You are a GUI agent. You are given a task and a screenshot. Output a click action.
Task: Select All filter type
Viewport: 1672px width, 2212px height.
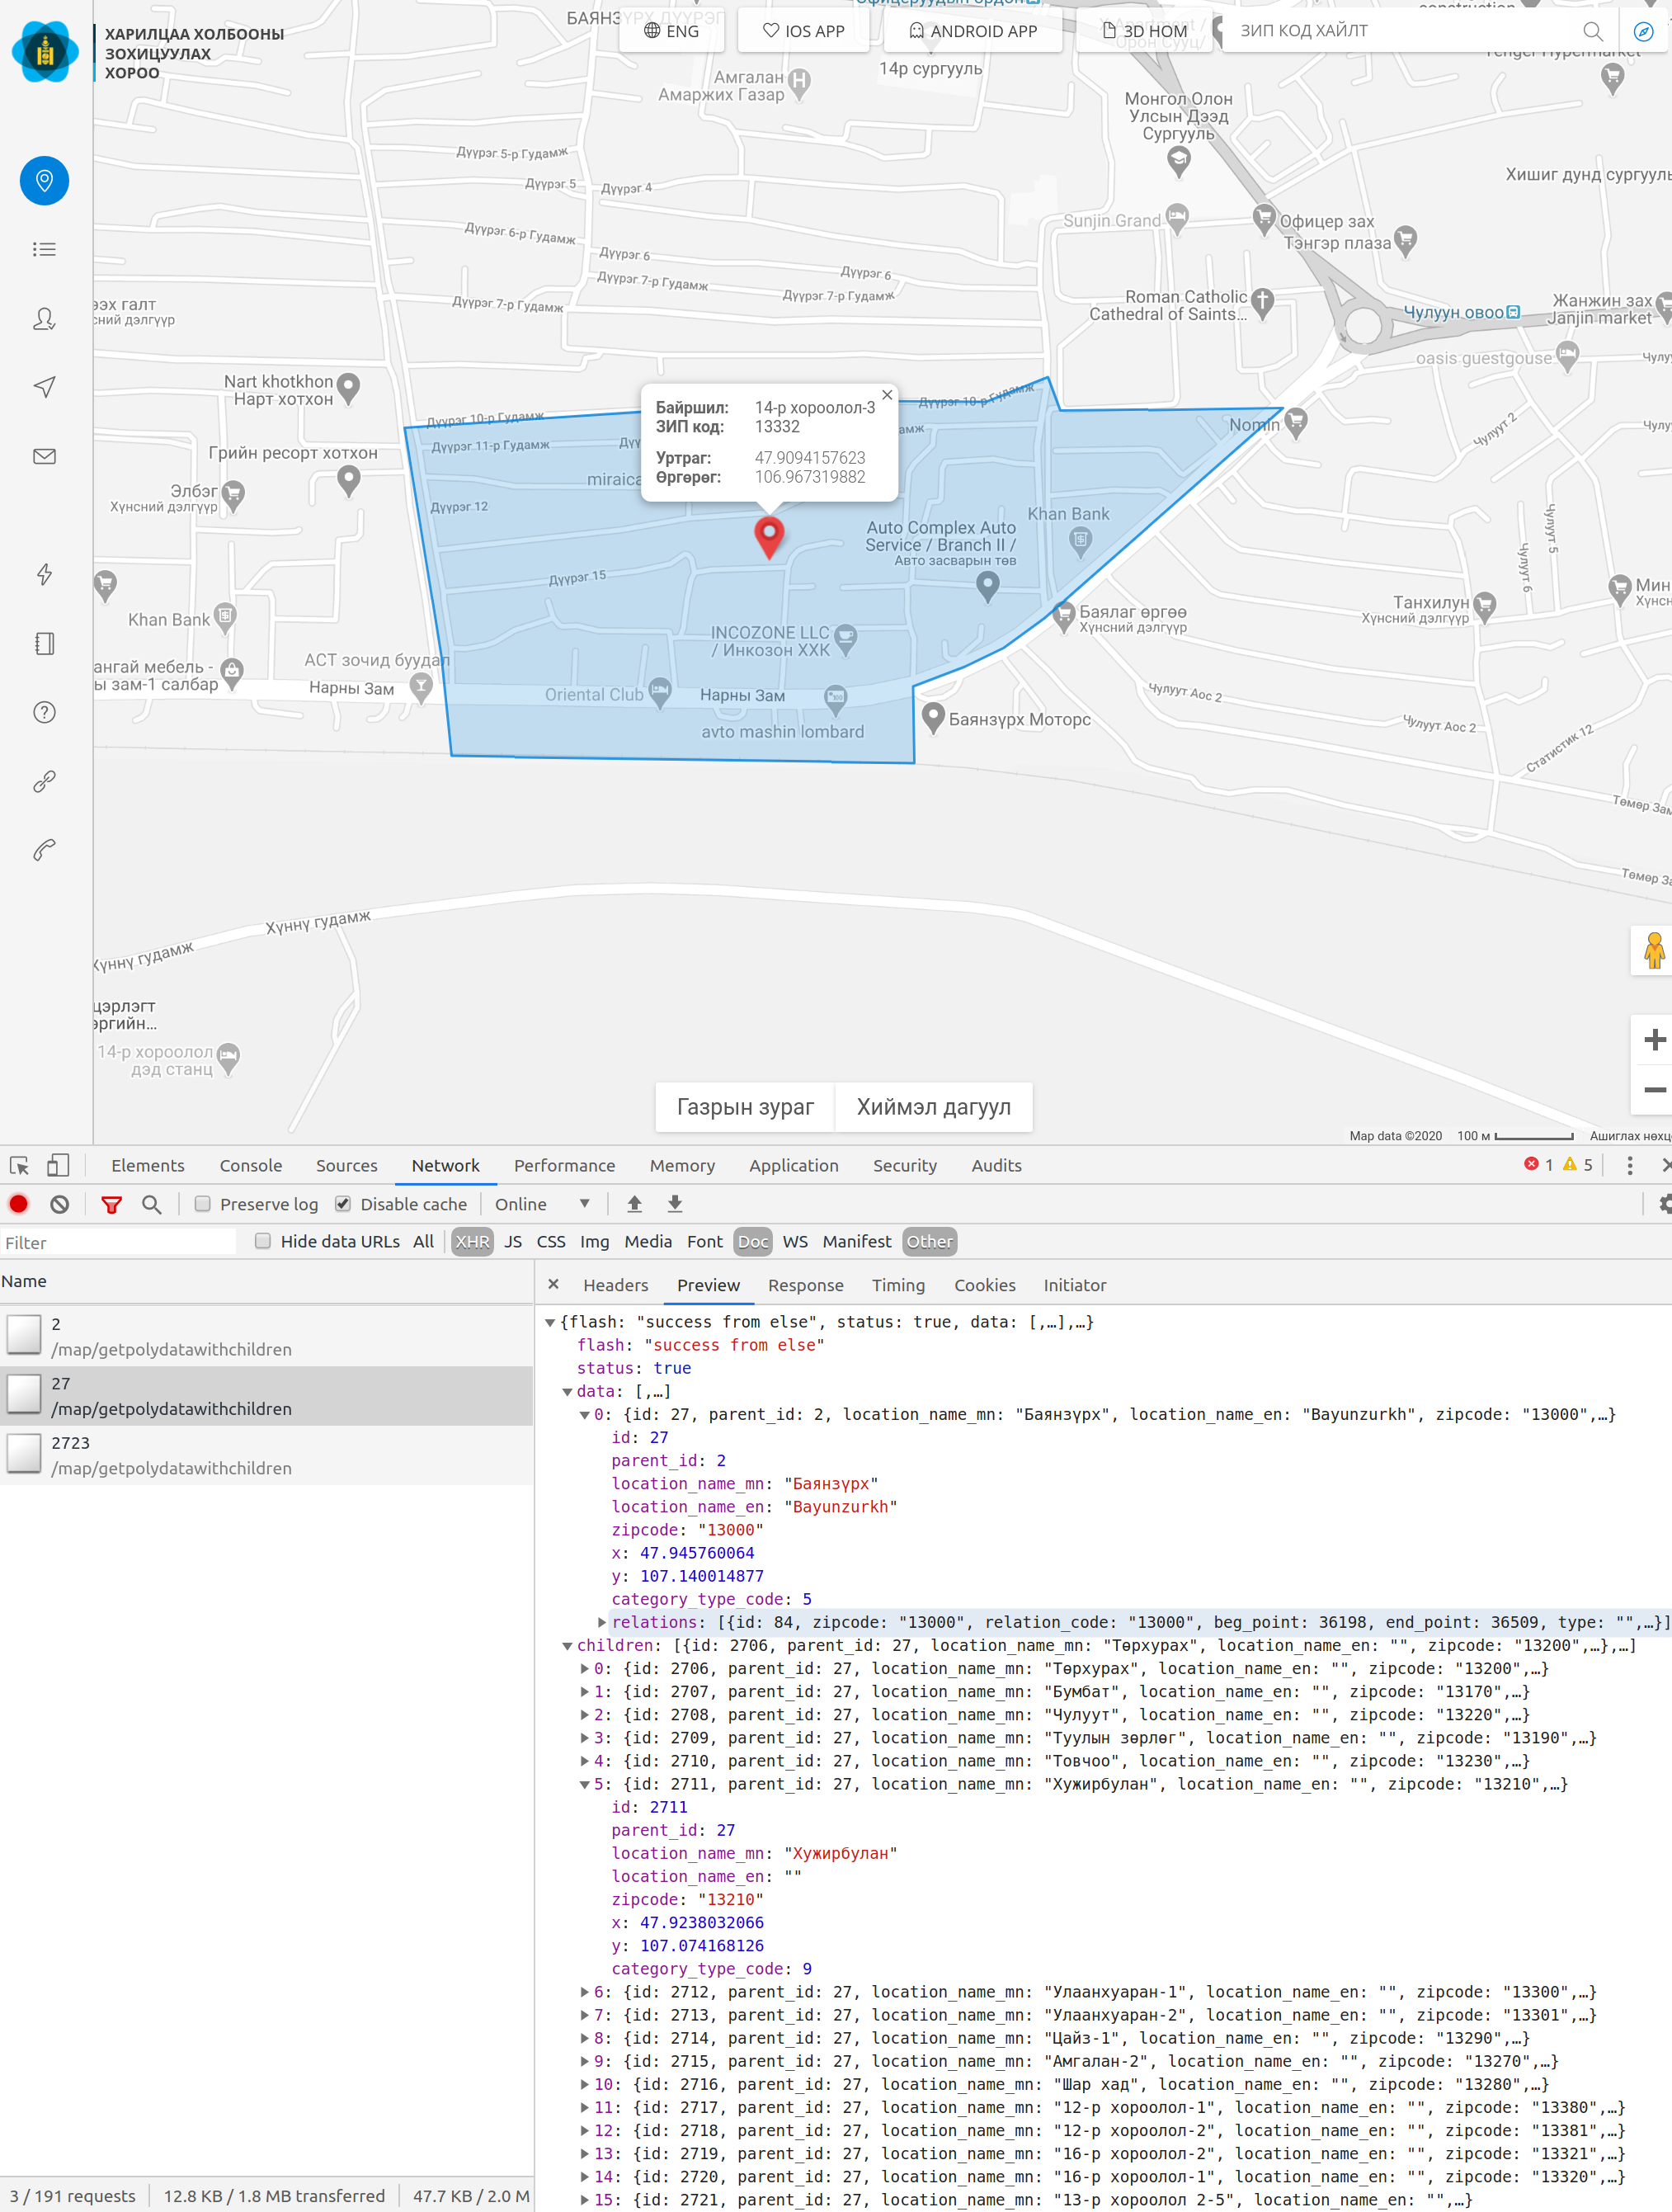pyautogui.click(x=423, y=1241)
